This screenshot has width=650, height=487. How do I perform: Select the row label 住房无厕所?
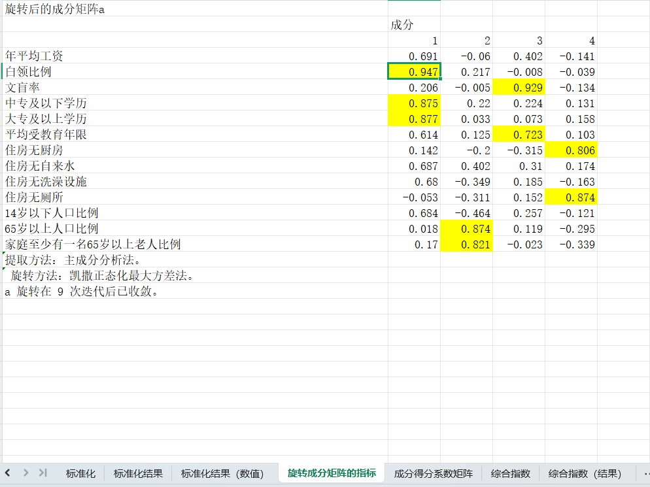pyautogui.click(x=195, y=197)
